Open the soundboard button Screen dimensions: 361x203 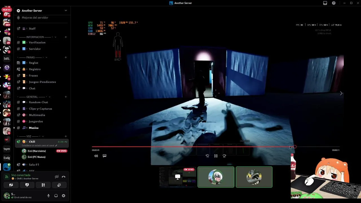pos(59,185)
